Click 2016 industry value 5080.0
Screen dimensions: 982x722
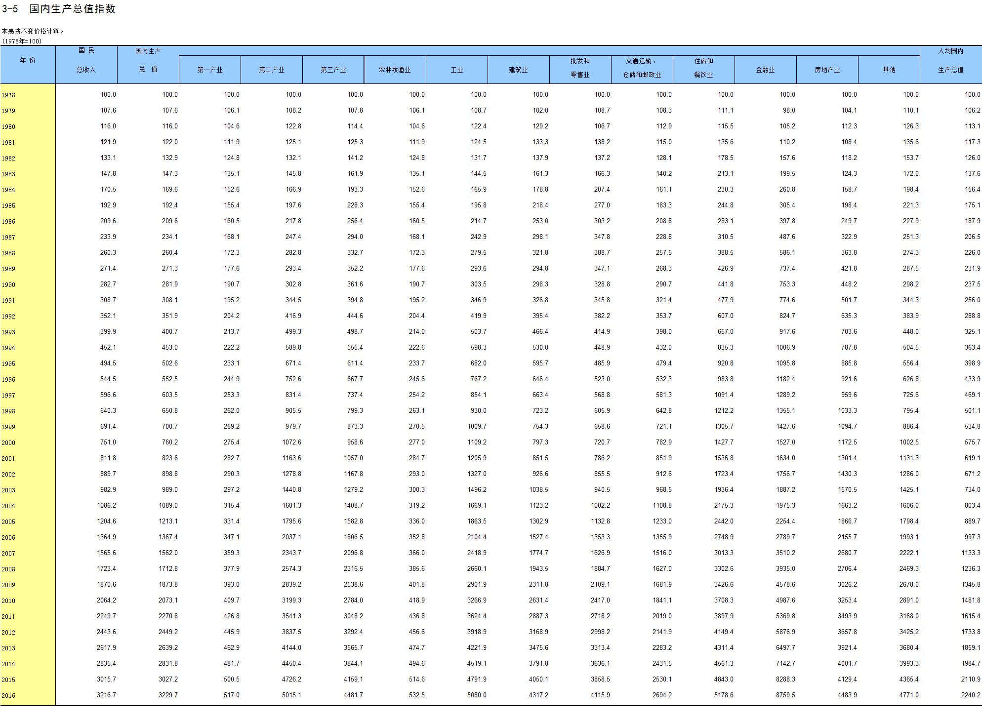[477, 695]
